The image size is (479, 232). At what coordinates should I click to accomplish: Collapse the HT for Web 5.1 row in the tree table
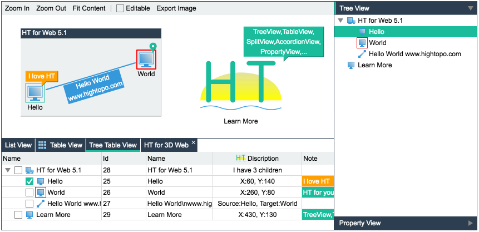tap(8, 170)
